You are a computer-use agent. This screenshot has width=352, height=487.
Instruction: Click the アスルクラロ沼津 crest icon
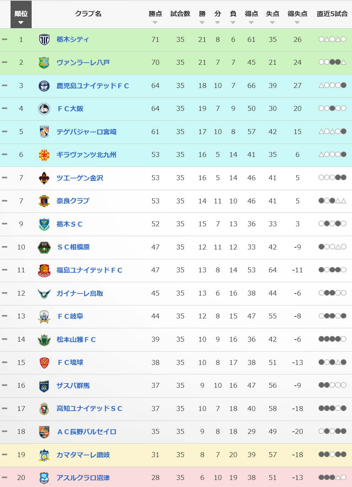44,478
